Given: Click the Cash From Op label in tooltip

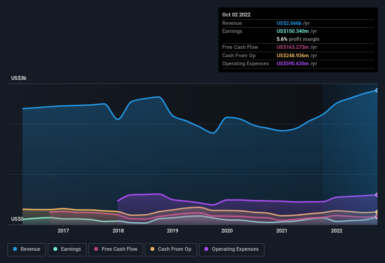Looking at the screenshot, I should point(239,55).
